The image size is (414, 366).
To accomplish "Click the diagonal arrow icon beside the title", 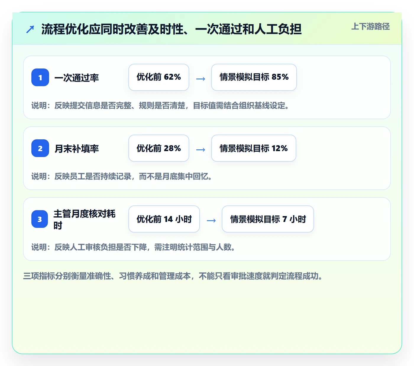I will (30, 29).
